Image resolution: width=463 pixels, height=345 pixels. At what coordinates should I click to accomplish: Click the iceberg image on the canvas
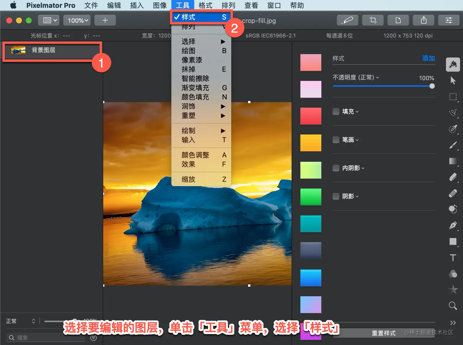198,194
